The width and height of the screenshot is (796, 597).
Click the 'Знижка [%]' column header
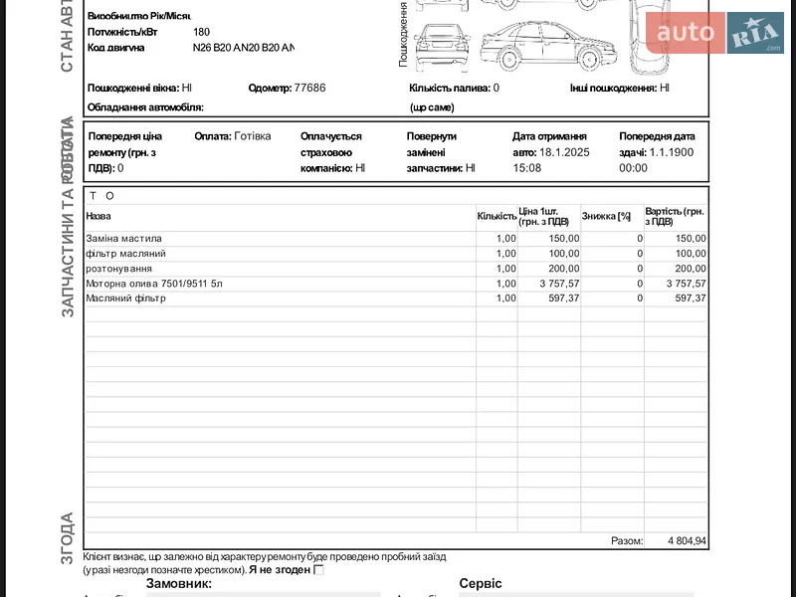pyautogui.click(x=606, y=216)
